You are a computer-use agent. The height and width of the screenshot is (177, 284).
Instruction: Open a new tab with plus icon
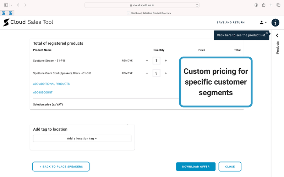271,5
